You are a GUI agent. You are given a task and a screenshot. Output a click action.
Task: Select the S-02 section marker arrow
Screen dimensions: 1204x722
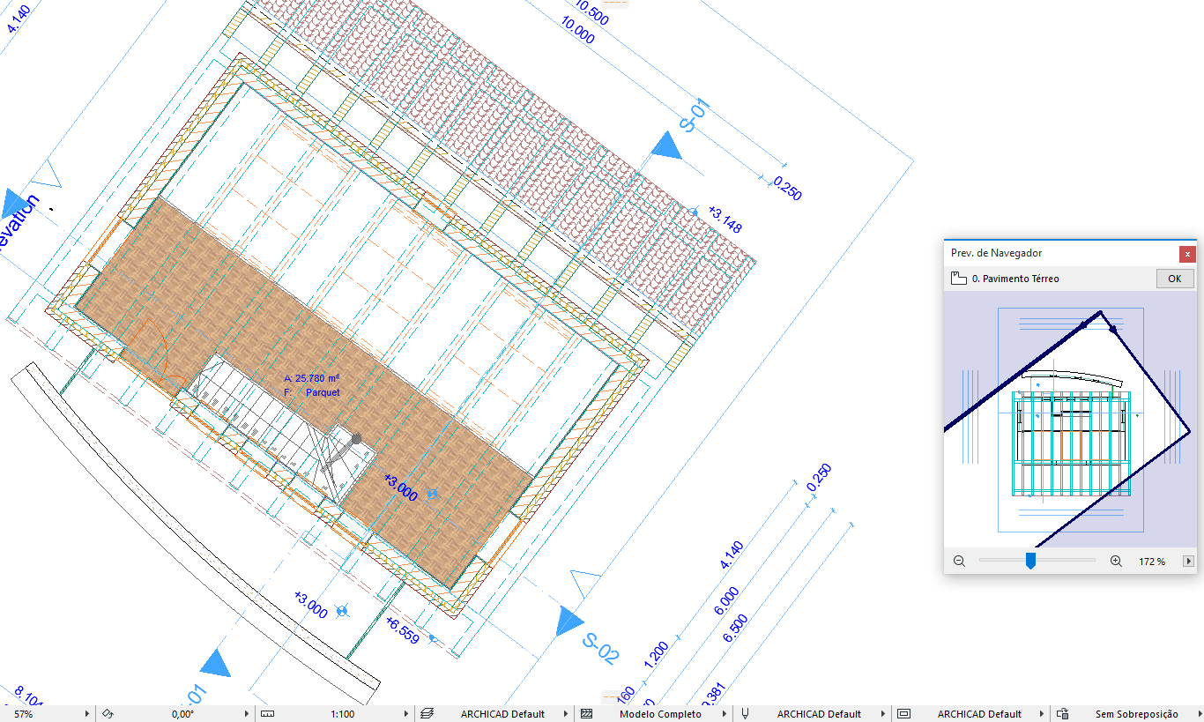pos(569,621)
